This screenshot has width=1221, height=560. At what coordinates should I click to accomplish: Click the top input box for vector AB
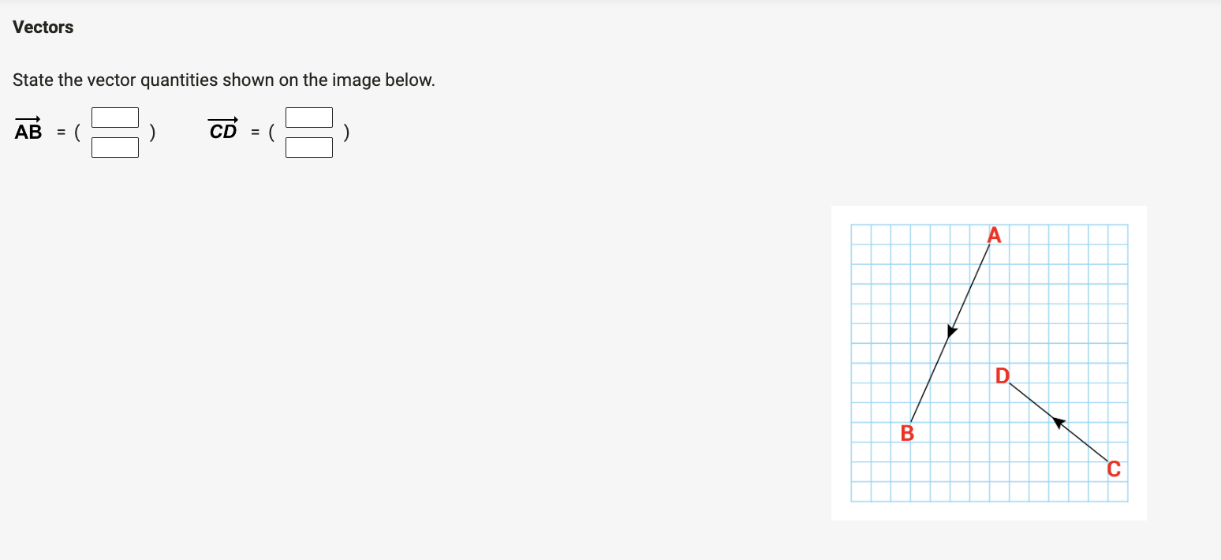pos(115,117)
